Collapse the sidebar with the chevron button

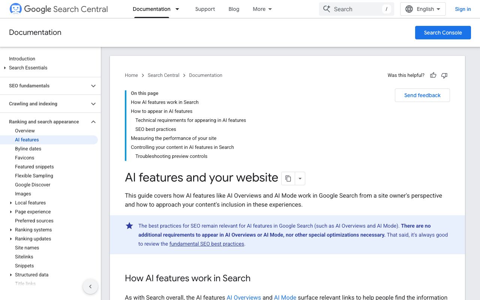pos(90,286)
